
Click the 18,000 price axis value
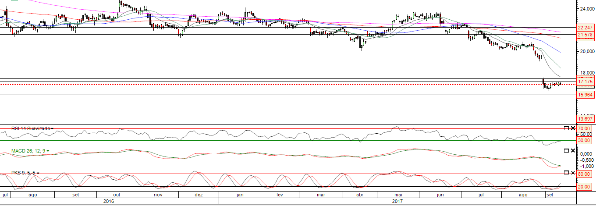pyautogui.click(x=586, y=73)
